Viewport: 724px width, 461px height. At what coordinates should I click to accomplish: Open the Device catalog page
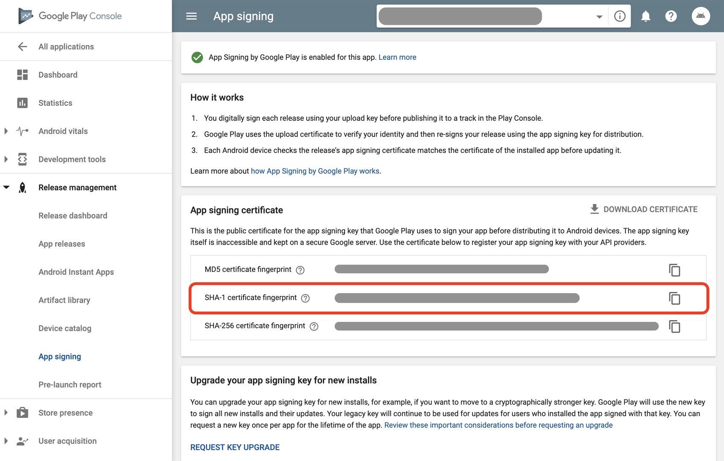tap(65, 328)
